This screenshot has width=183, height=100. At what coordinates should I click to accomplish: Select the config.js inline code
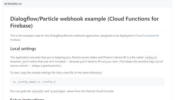point(151,58)
